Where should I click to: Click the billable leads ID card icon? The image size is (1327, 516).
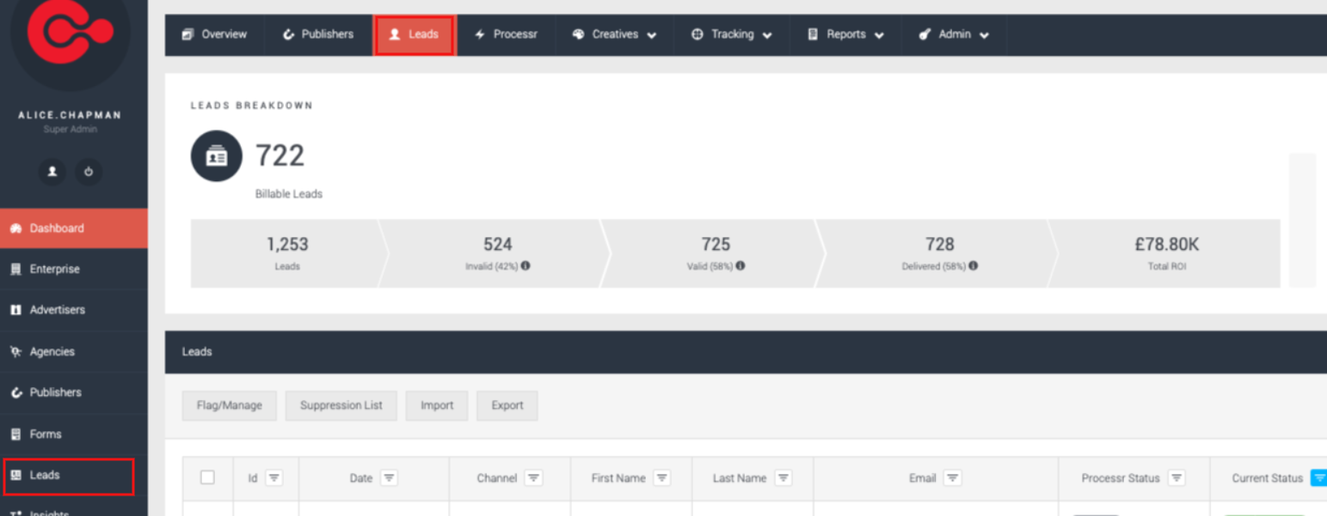pyautogui.click(x=217, y=156)
